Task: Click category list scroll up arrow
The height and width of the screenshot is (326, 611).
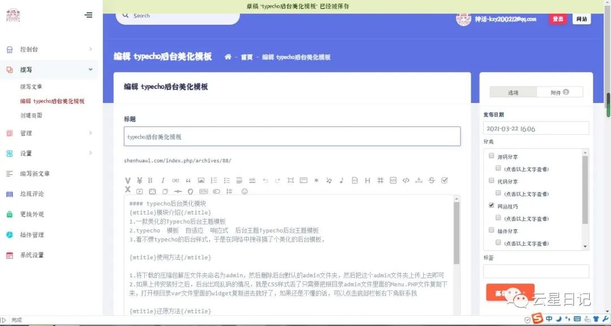Action: pos(585,152)
